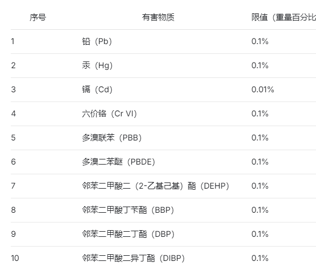Click serial number 7 in the DEHP row
The image size is (316, 264).
coord(13,186)
